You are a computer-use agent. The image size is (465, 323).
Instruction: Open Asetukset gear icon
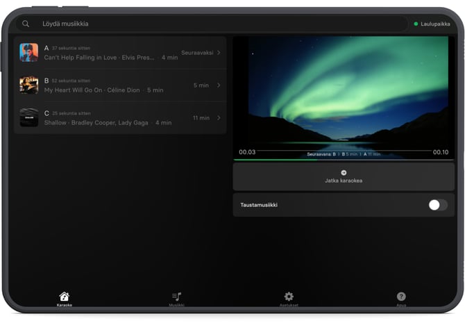tap(289, 297)
